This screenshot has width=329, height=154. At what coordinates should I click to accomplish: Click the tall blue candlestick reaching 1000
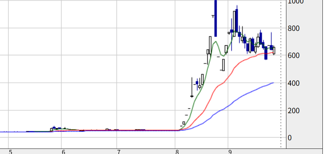point(216,19)
